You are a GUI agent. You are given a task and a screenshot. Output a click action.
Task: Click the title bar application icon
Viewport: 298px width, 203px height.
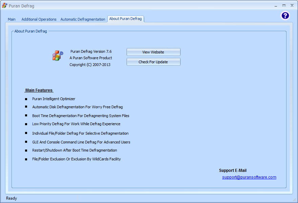pyautogui.click(x=4, y=6)
